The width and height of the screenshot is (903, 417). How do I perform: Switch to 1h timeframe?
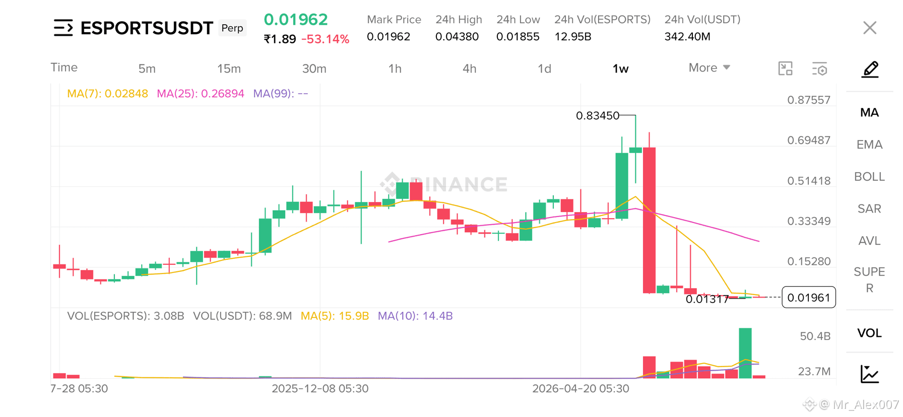(395, 68)
